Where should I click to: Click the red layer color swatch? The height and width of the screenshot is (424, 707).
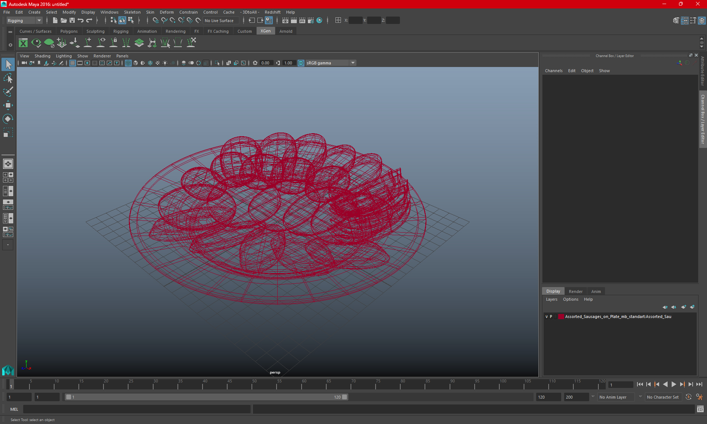[561, 317]
